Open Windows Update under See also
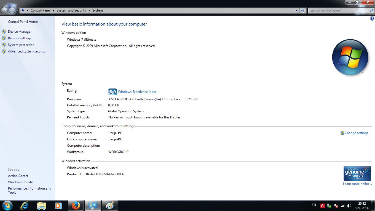375x211 pixels. pos(20,182)
